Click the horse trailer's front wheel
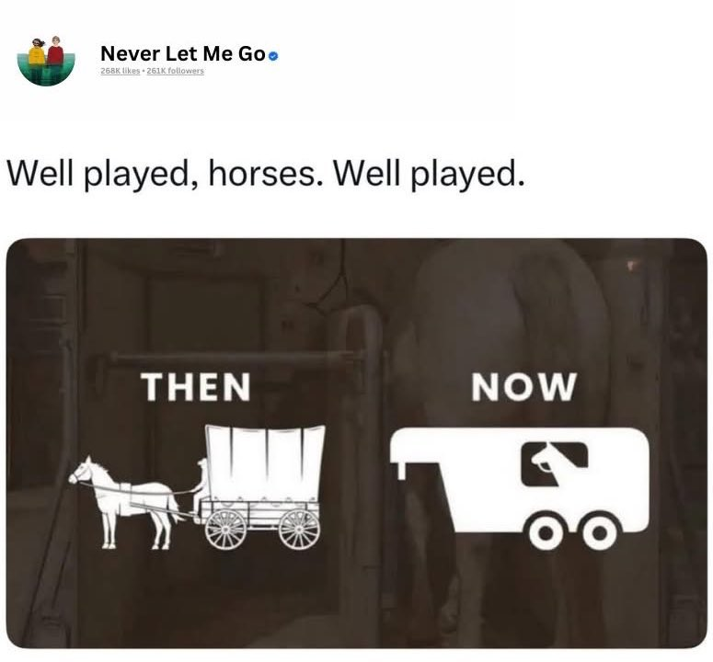 [545, 531]
